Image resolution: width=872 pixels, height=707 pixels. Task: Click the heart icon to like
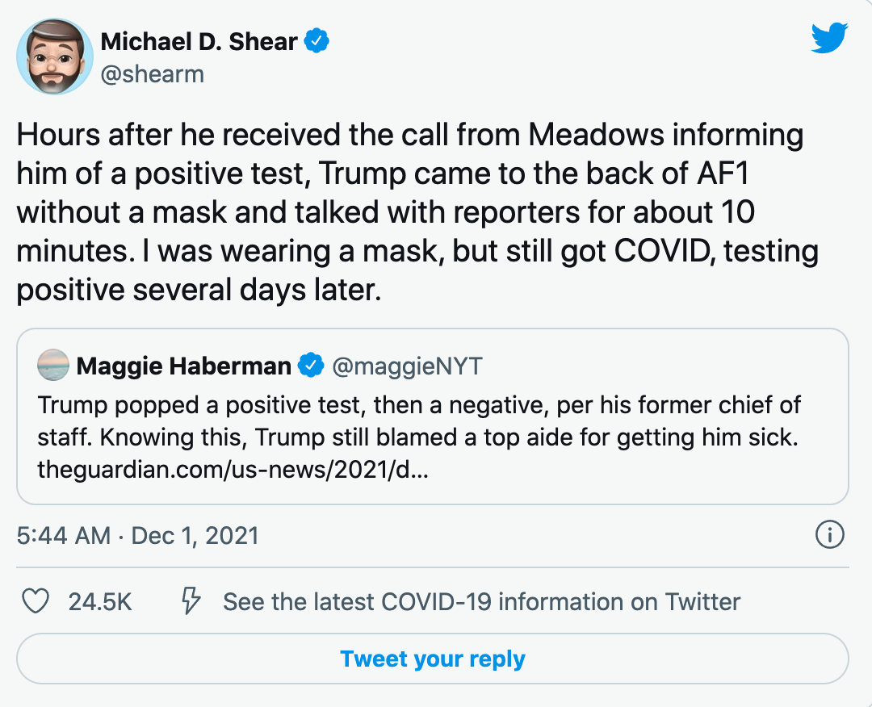click(x=36, y=601)
